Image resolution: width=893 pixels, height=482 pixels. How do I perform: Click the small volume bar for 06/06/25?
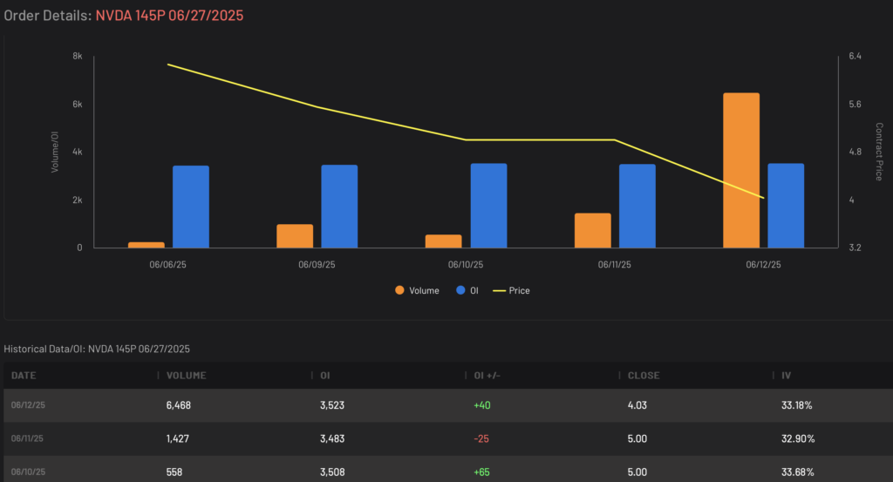tap(146, 245)
